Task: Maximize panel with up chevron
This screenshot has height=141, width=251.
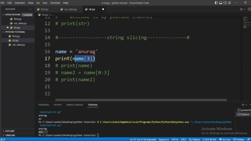Action: point(250,105)
